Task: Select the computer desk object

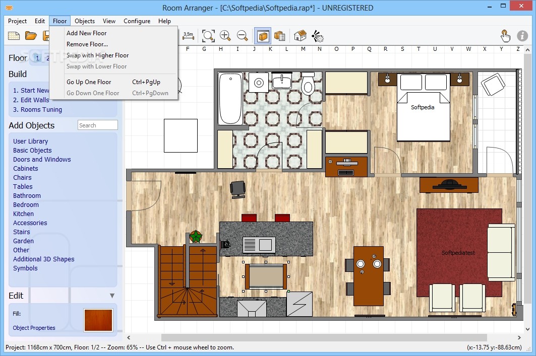Action: coord(346,167)
